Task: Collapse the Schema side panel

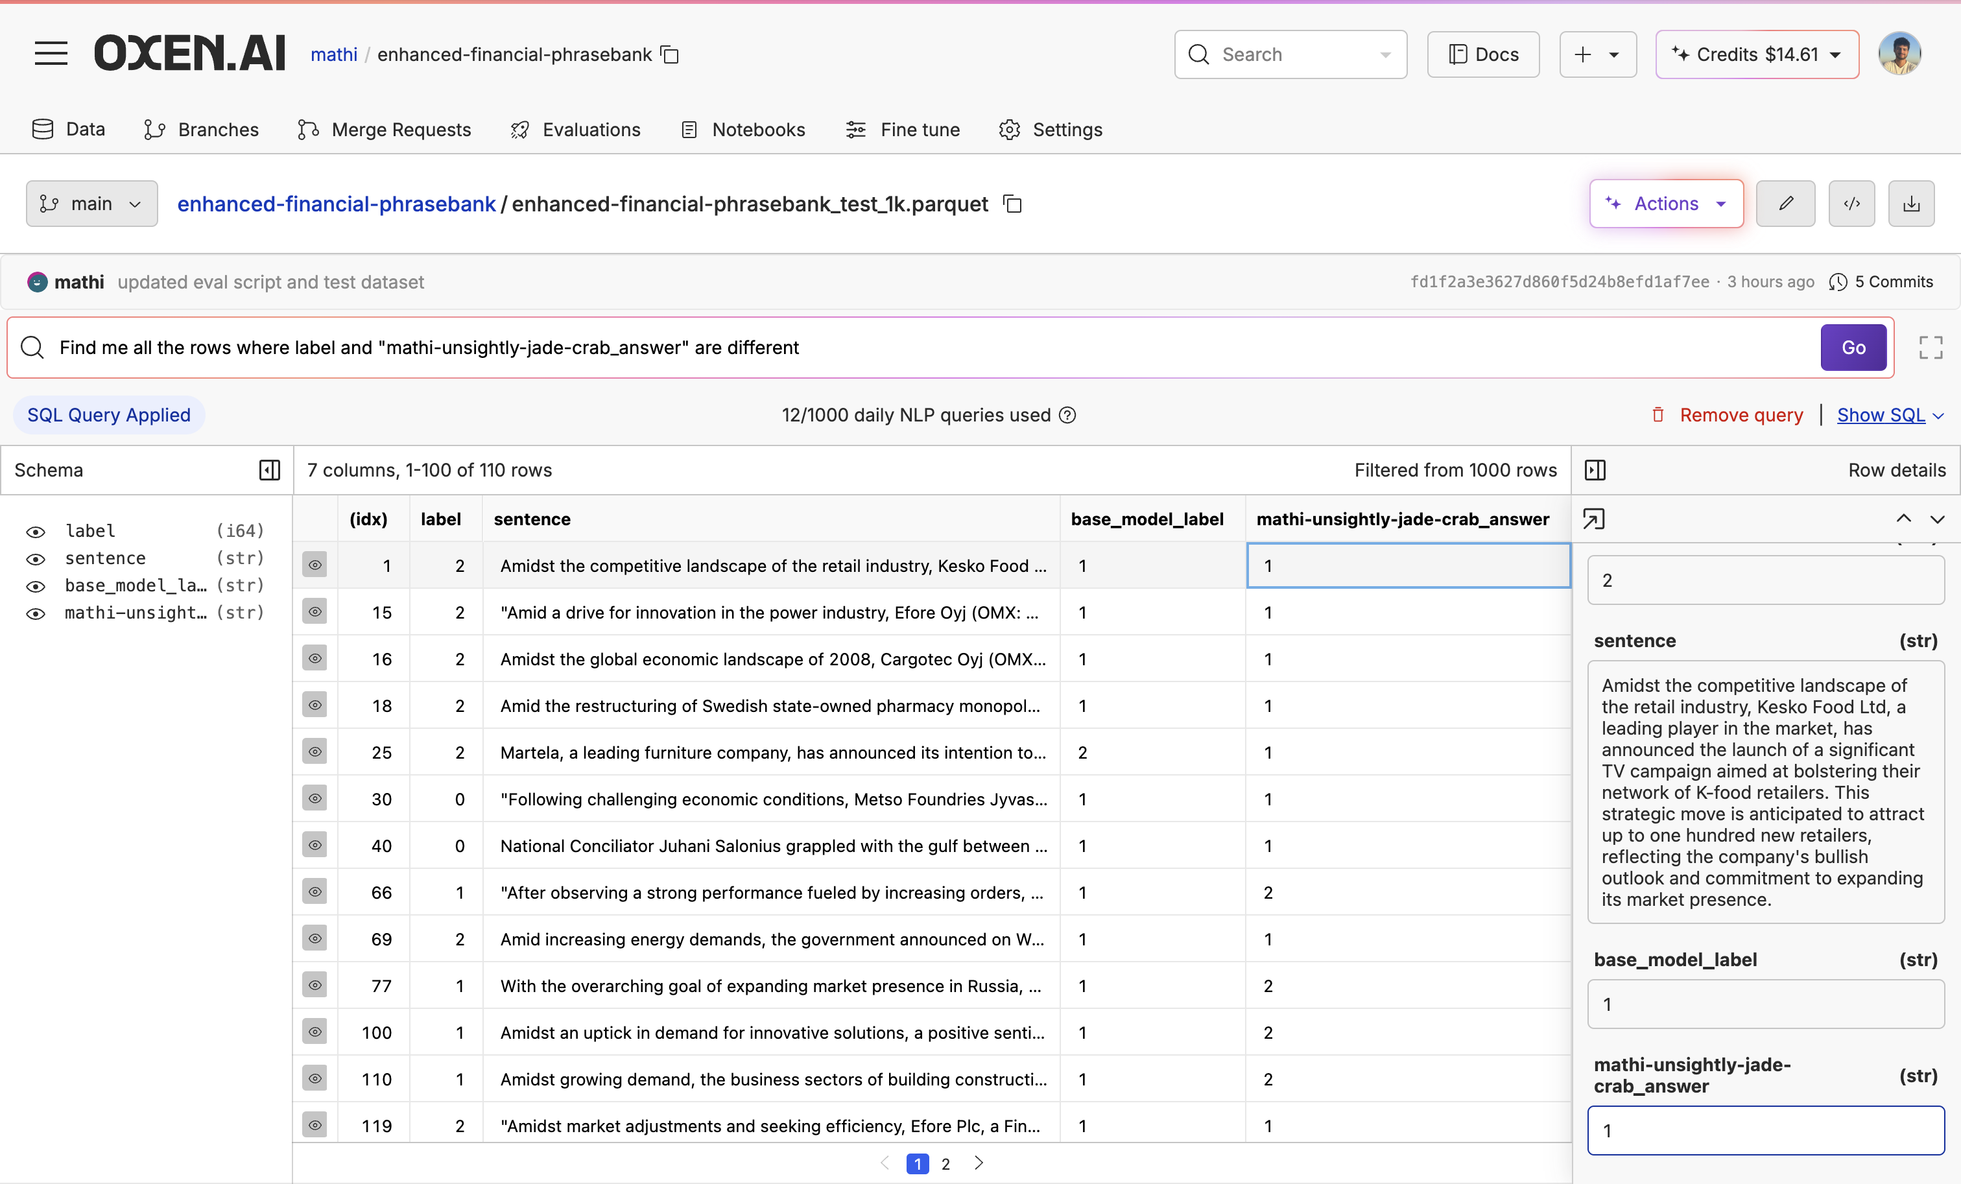Action: [x=270, y=470]
